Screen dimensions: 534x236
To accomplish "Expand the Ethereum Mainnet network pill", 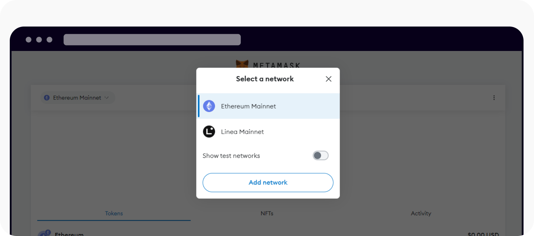I will click(77, 98).
